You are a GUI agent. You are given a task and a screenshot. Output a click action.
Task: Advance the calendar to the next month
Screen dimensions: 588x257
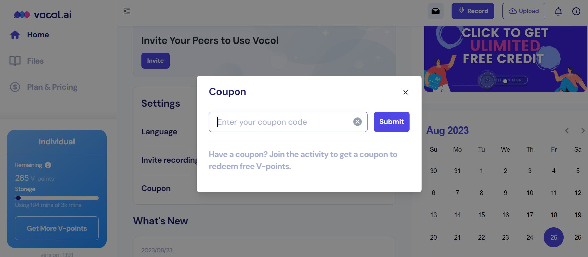pyautogui.click(x=583, y=131)
